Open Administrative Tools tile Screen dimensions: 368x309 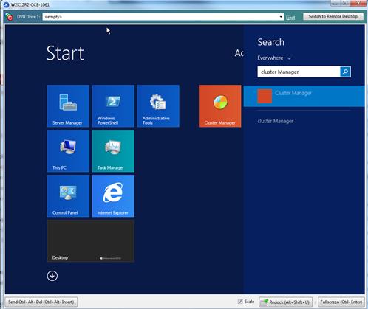(158, 106)
